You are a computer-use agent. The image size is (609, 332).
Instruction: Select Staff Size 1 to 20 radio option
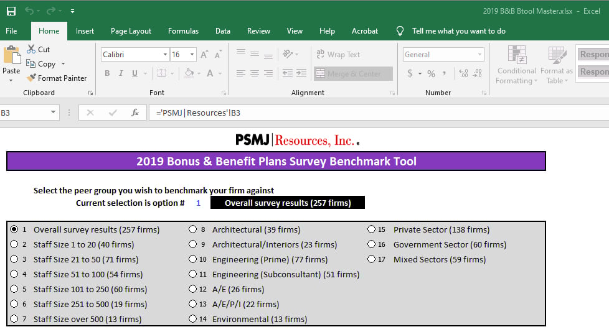coord(14,244)
